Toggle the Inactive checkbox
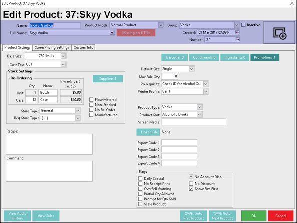 pyautogui.click(x=243, y=25)
